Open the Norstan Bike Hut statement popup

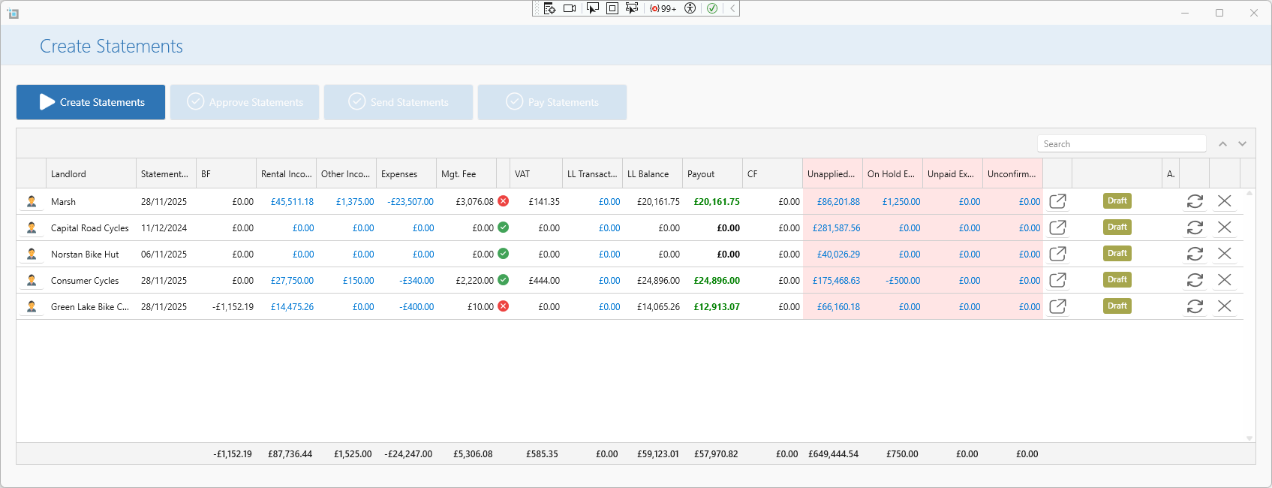tap(1057, 254)
